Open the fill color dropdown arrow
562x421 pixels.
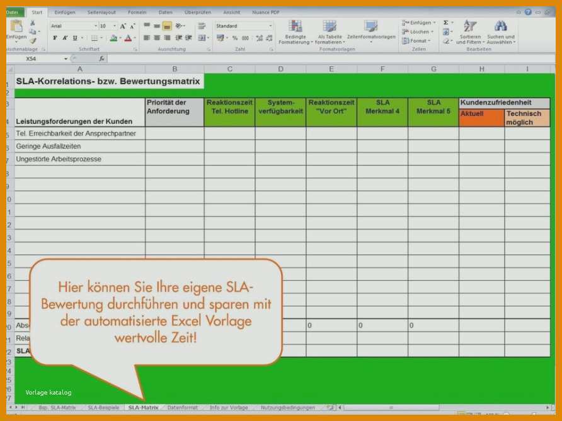coord(120,38)
